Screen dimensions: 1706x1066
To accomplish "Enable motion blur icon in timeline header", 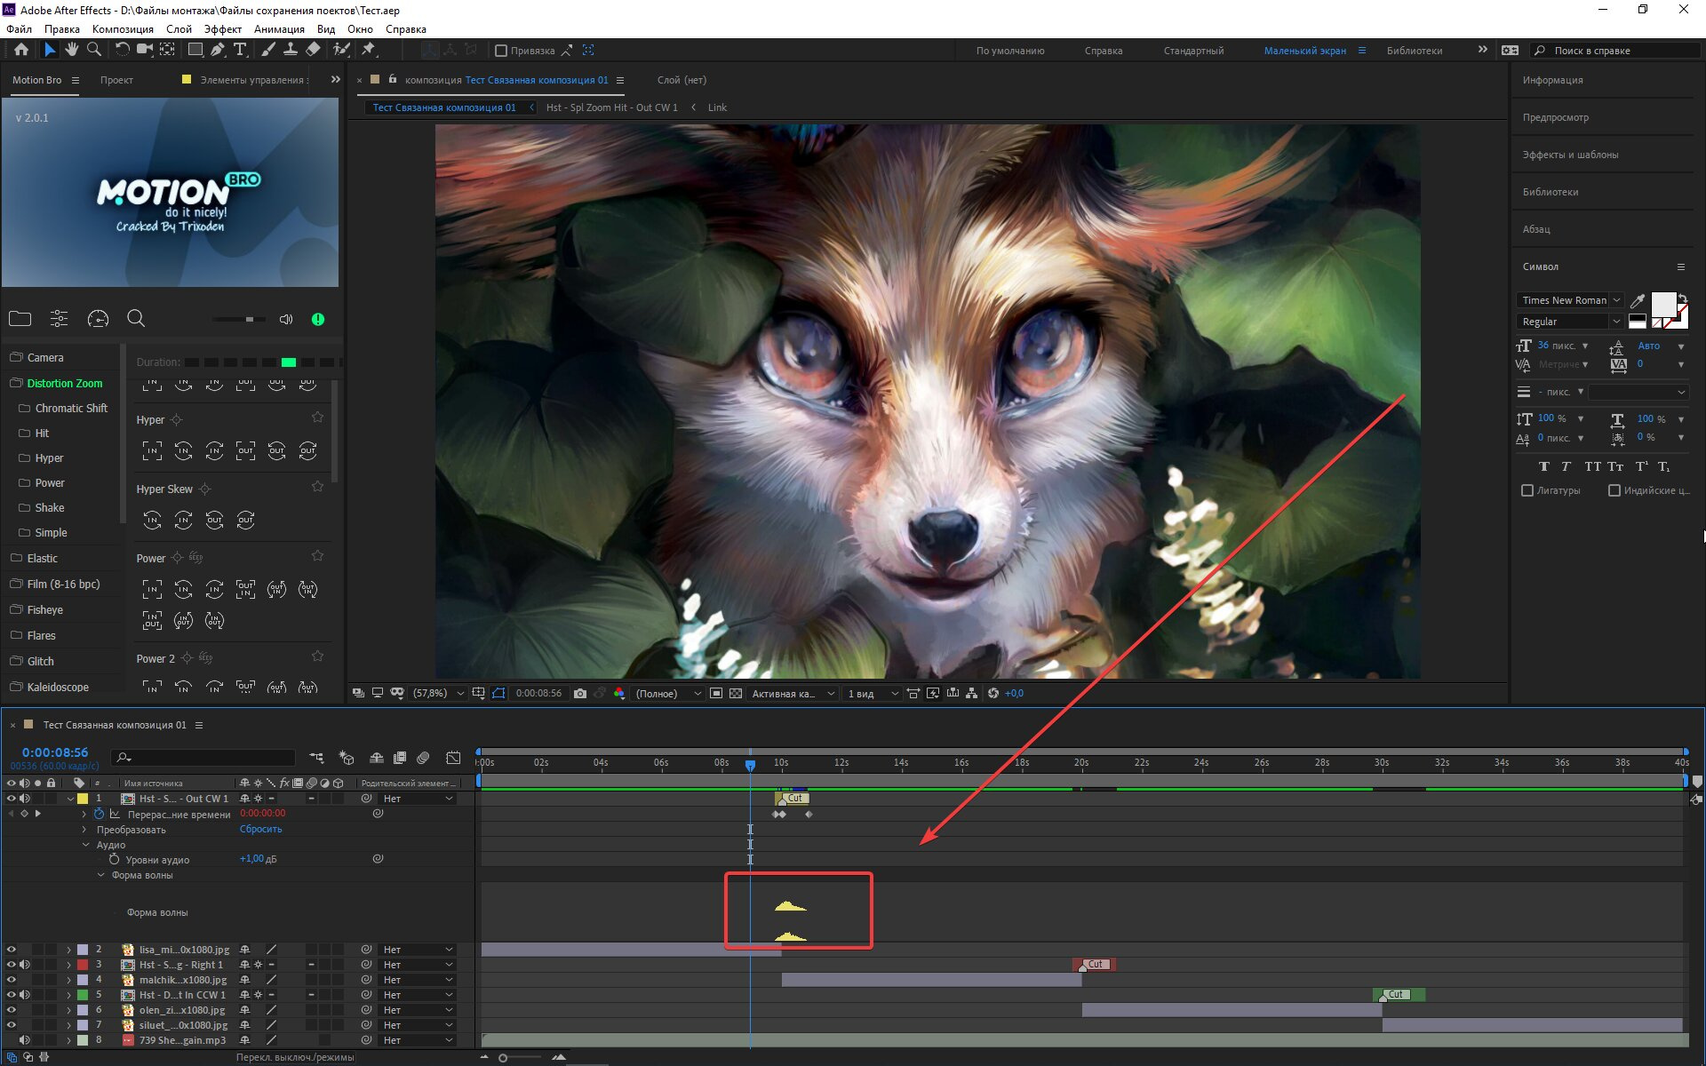I will 423,758.
